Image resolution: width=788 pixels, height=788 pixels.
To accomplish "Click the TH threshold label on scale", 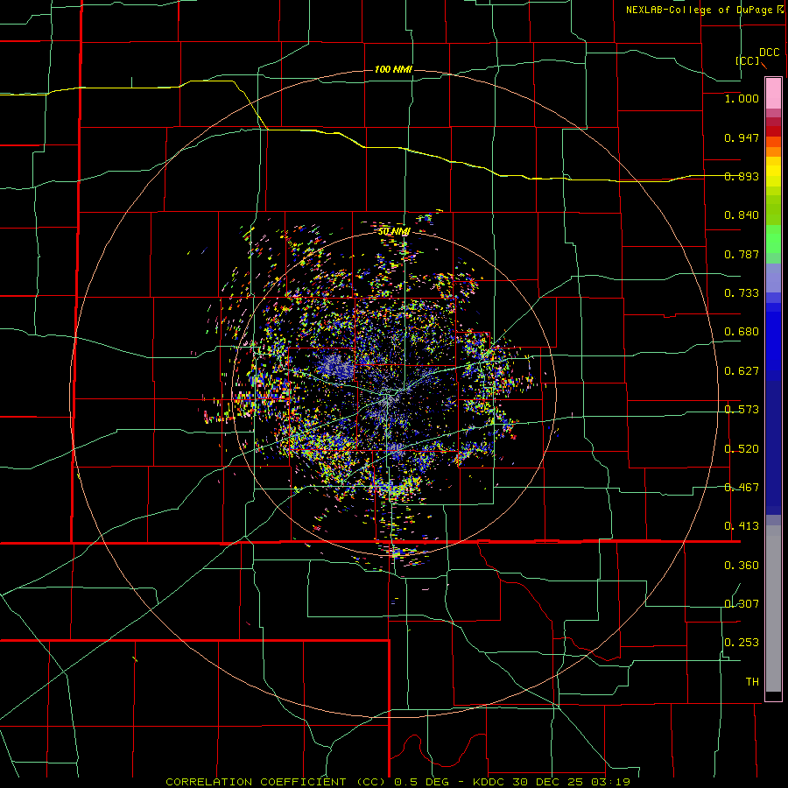I will pos(752,682).
